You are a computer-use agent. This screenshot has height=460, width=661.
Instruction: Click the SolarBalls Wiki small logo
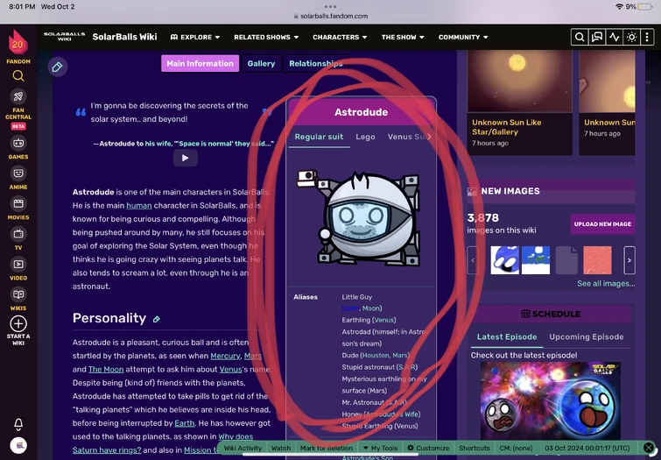[64, 37]
